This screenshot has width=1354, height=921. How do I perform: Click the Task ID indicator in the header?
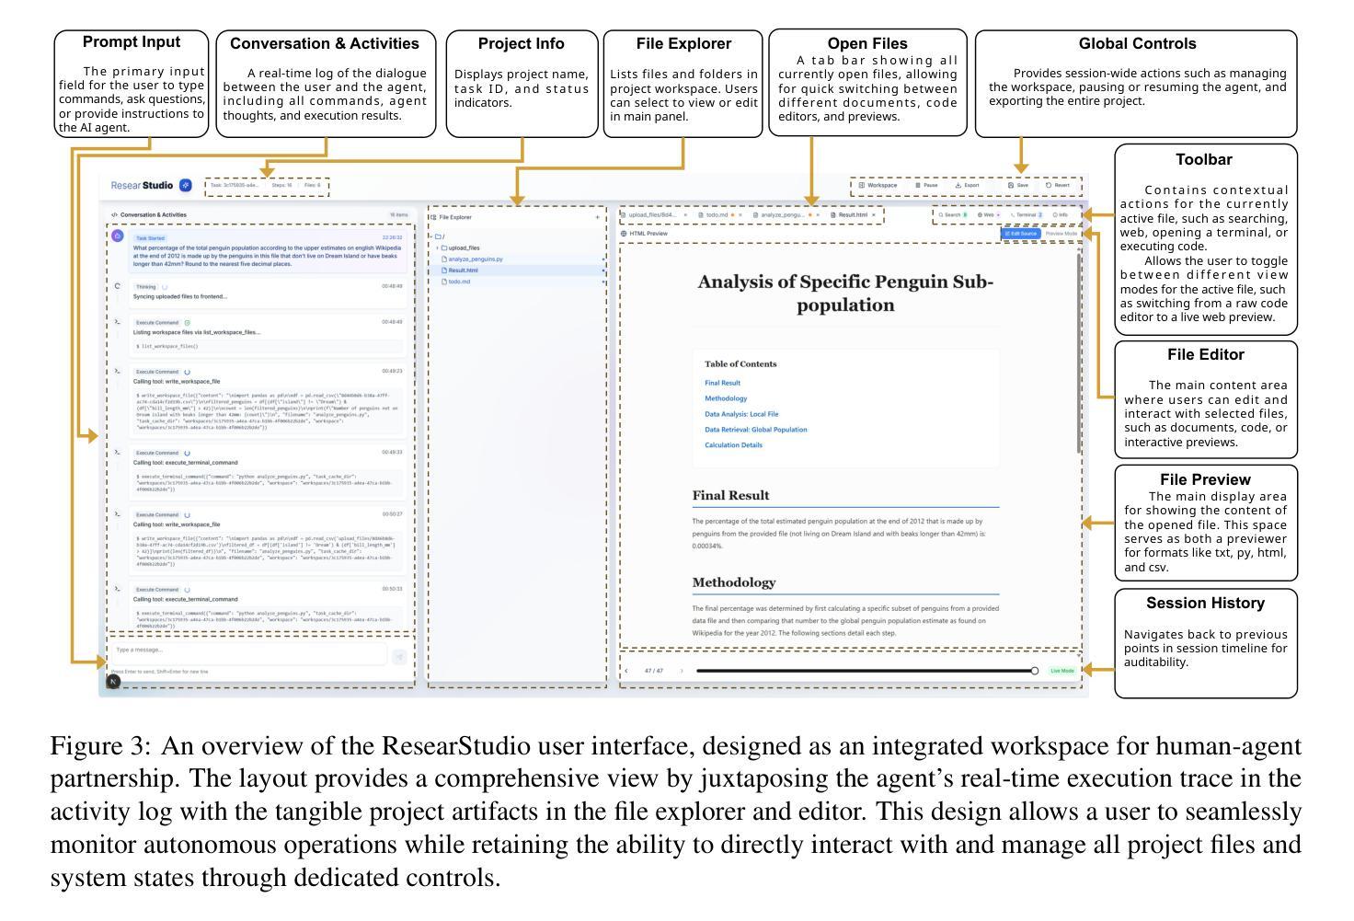click(x=235, y=185)
